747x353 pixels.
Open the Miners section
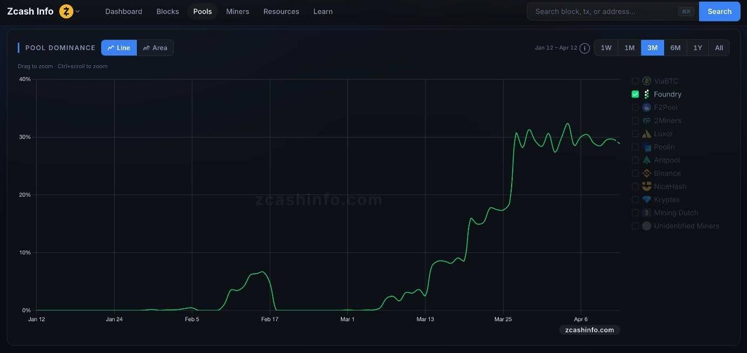click(237, 11)
